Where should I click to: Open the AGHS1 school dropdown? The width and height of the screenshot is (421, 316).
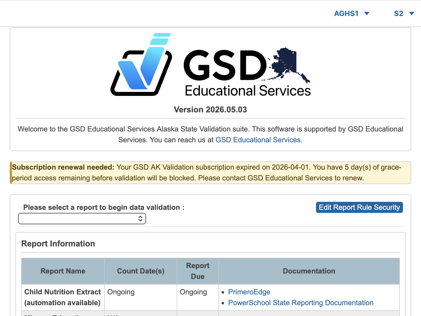point(352,13)
